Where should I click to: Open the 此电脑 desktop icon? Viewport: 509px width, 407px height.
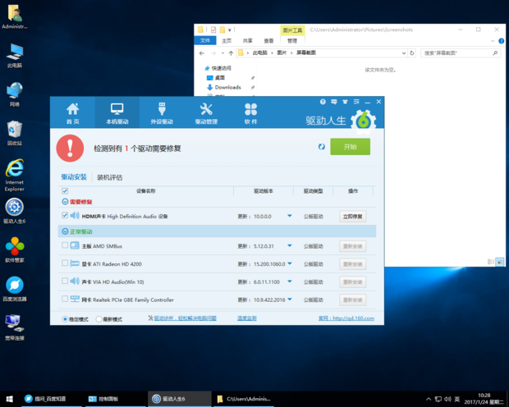(15, 56)
